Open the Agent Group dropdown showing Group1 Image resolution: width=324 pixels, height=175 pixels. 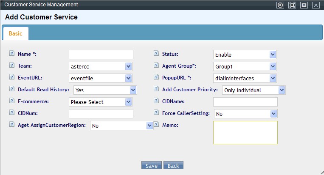click(x=245, y=66)
